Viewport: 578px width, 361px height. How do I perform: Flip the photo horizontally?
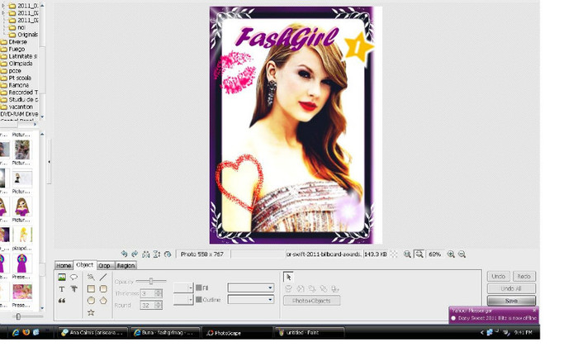[x=146, y=254]
